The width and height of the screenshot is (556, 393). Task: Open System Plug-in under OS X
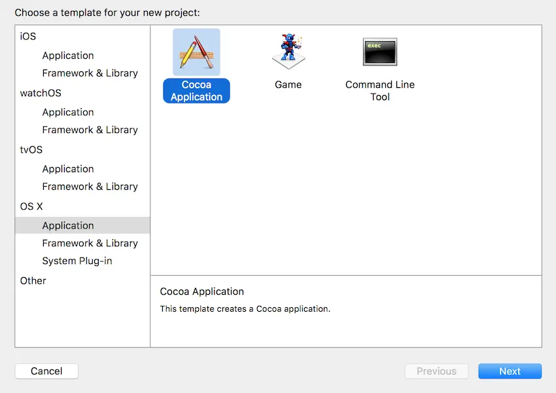[77, 261]
